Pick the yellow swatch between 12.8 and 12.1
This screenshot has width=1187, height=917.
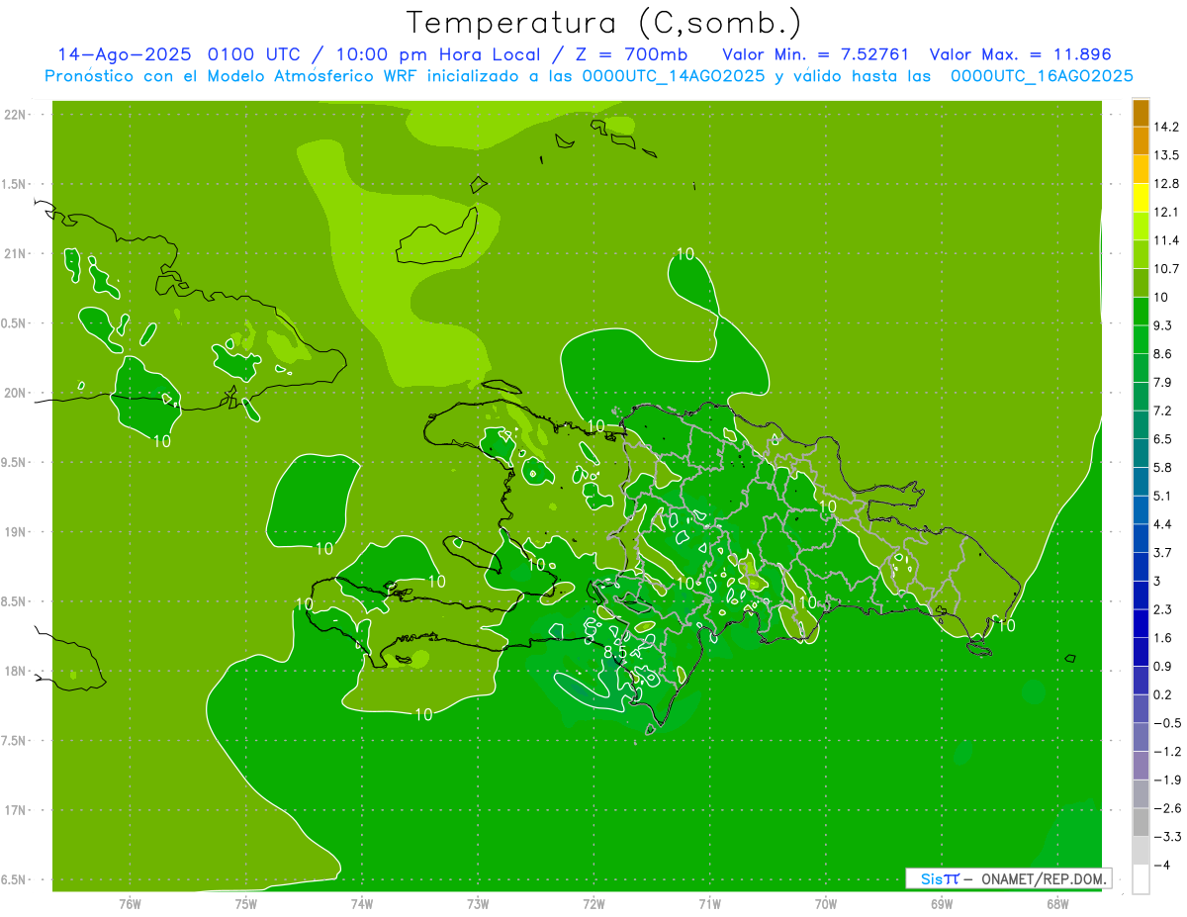click(x=1141, y=198)
